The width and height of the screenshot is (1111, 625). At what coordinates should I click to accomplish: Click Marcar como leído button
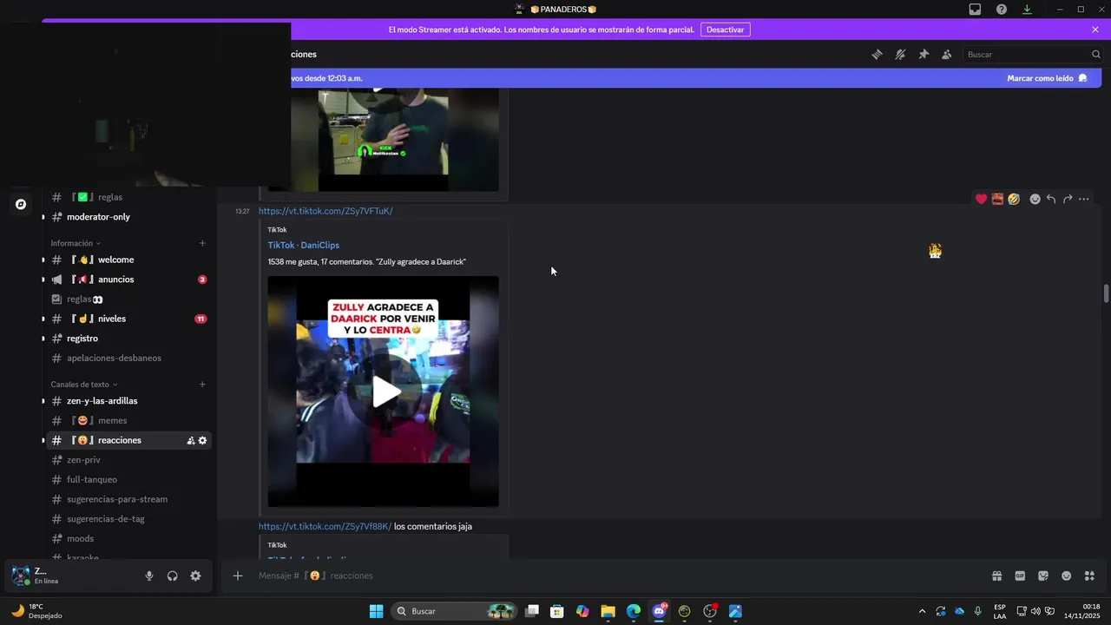[1047, 78]
